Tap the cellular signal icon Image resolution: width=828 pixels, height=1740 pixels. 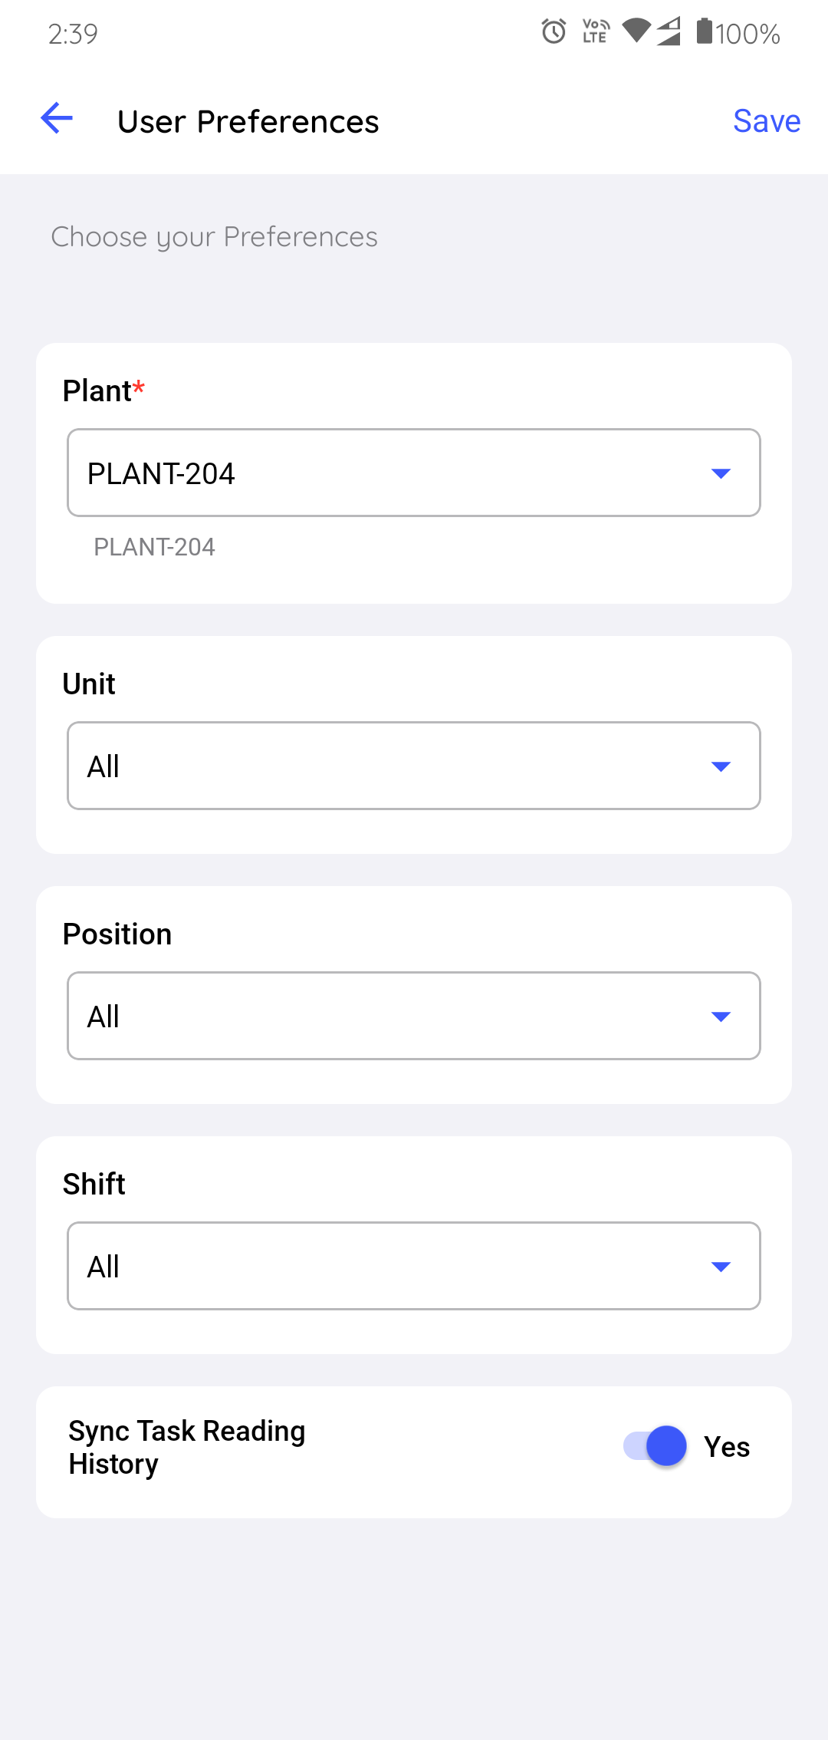[669, 32]
